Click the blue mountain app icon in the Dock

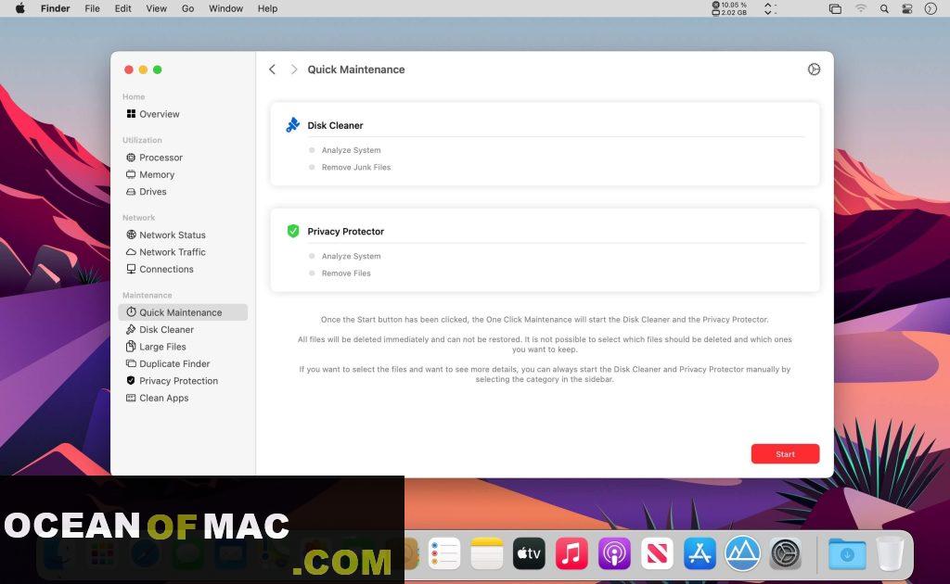pos(743,553)
